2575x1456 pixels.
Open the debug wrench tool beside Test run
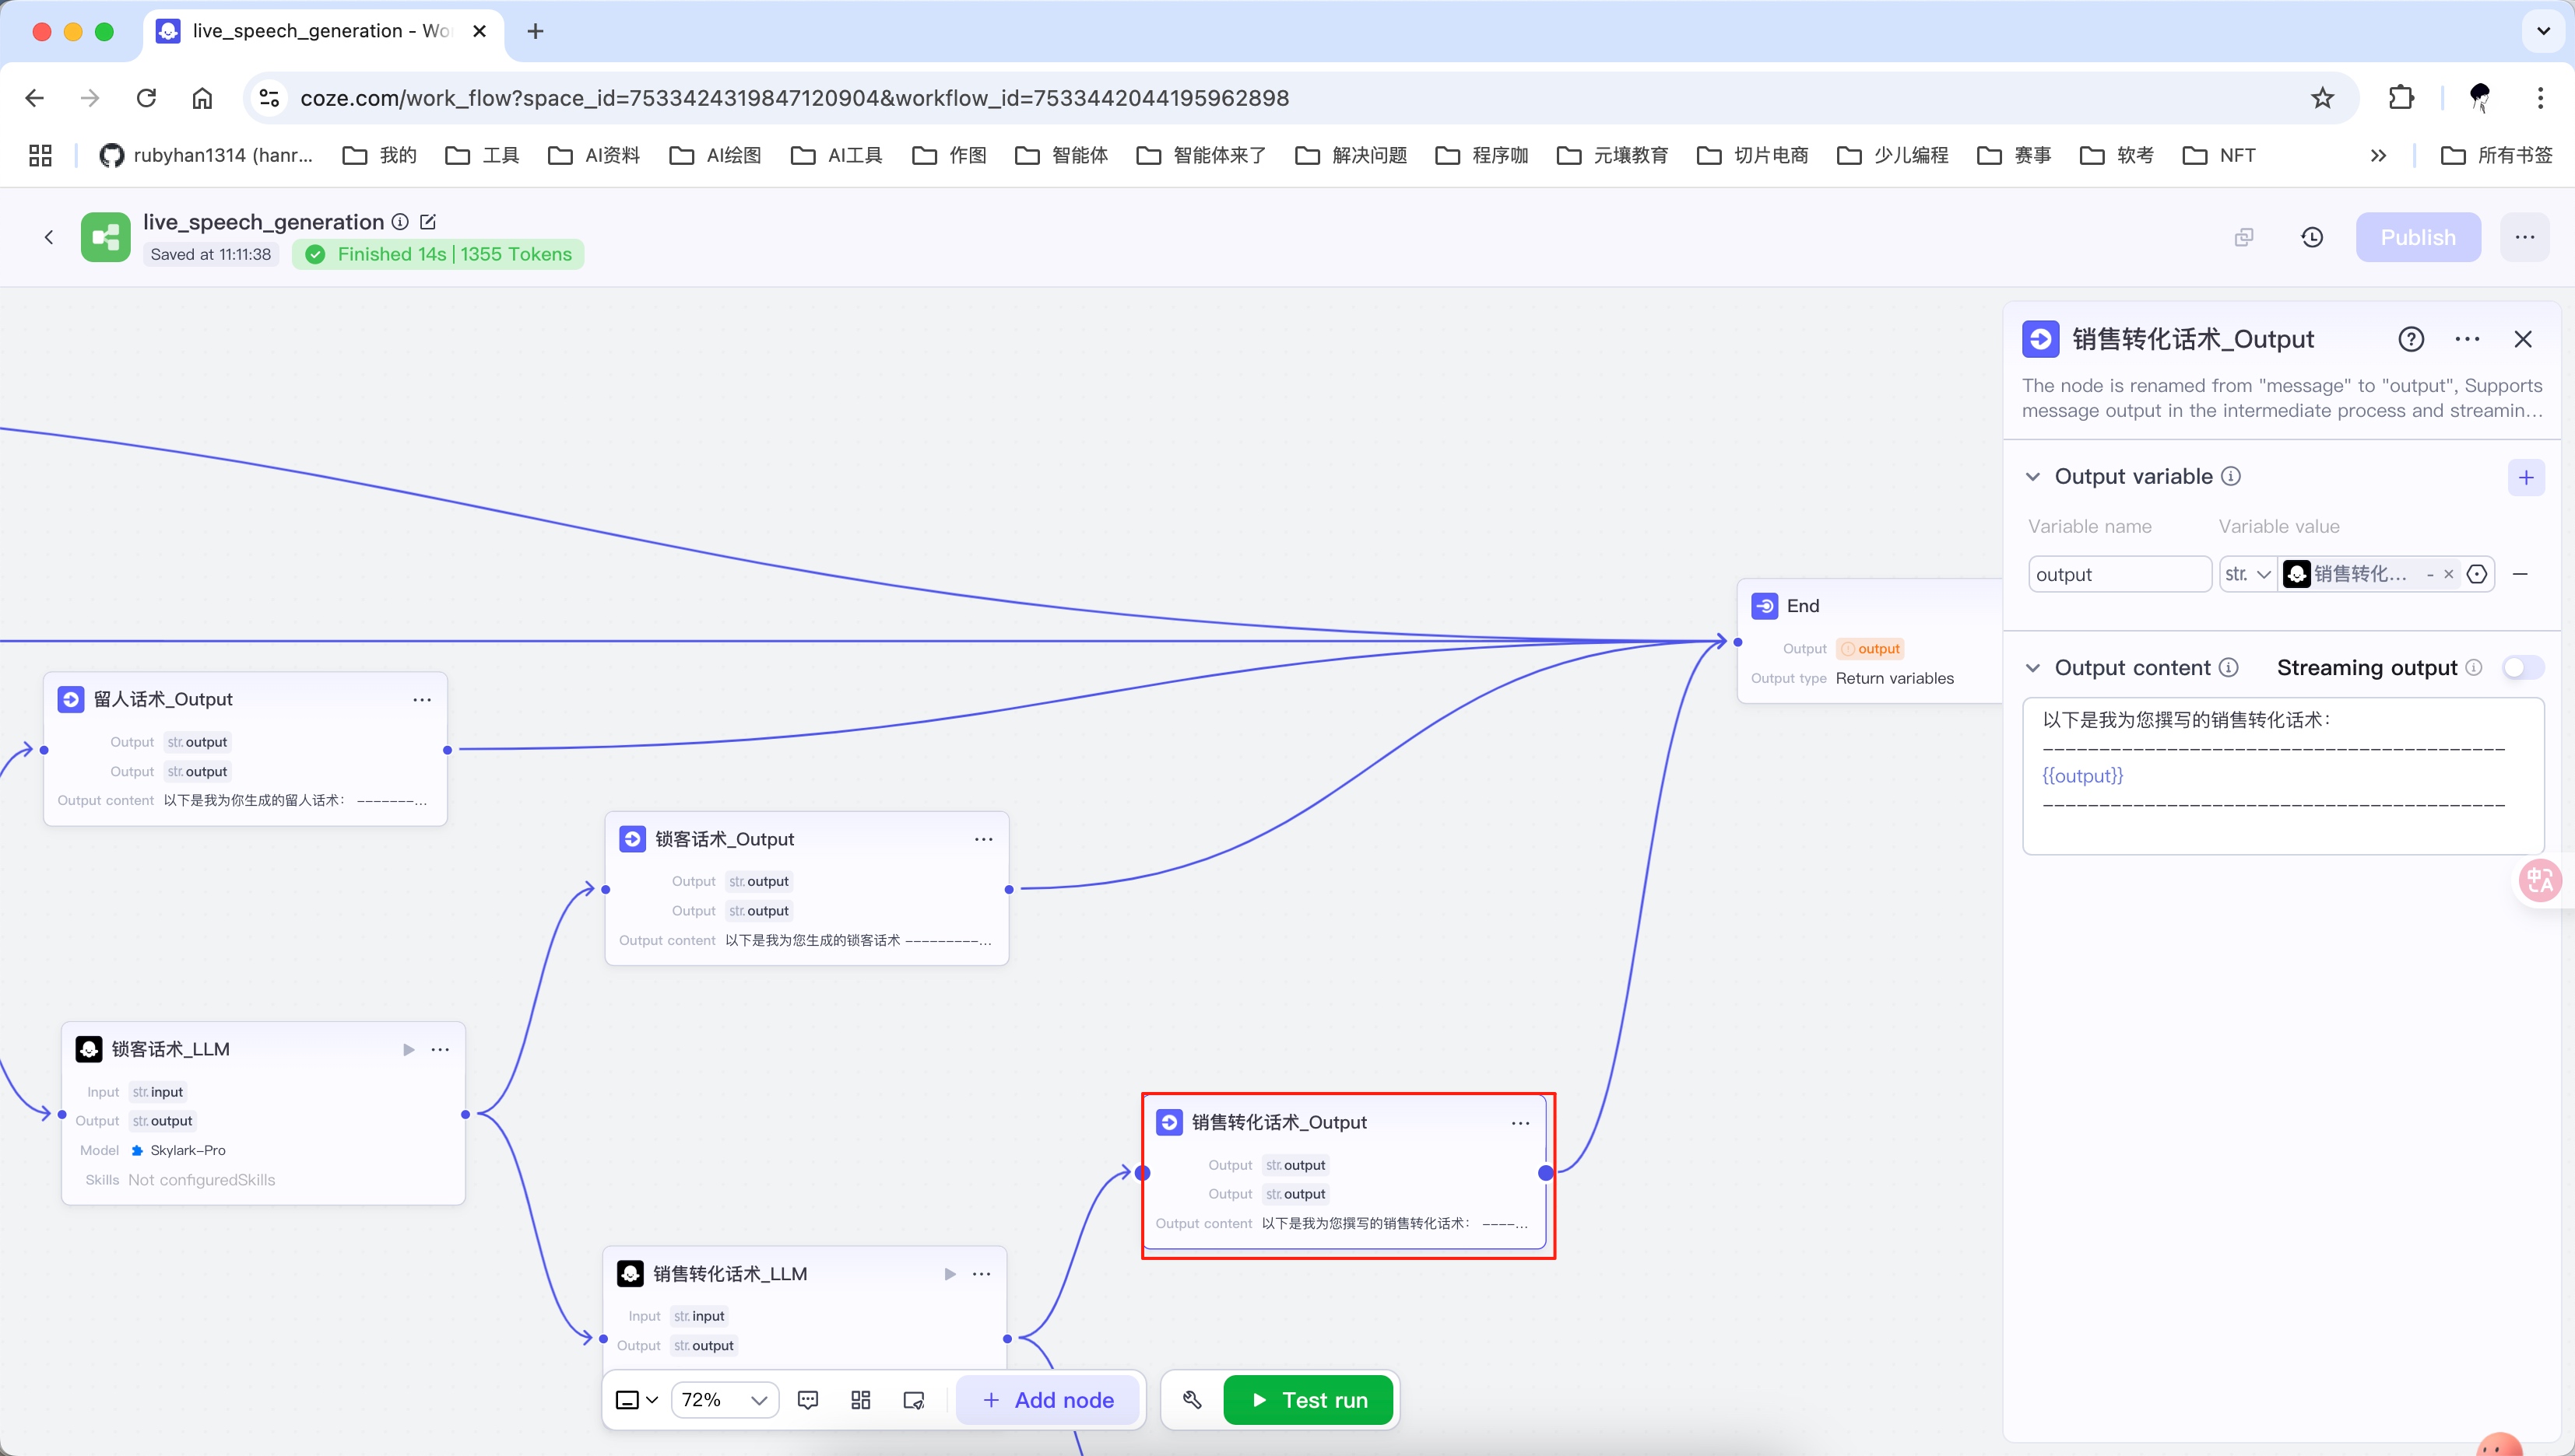1192,1400
